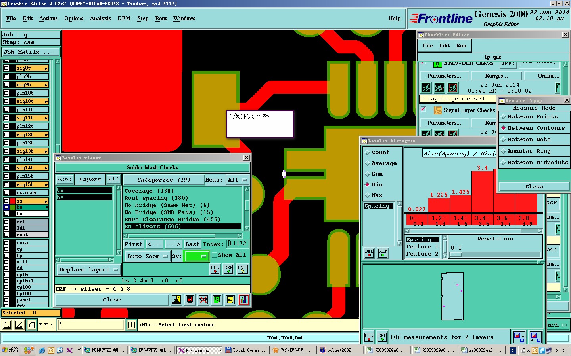This screenshot has height=356, width=571.
Task: Open the Meas: All dropdown
Action: tap(238, 180)
